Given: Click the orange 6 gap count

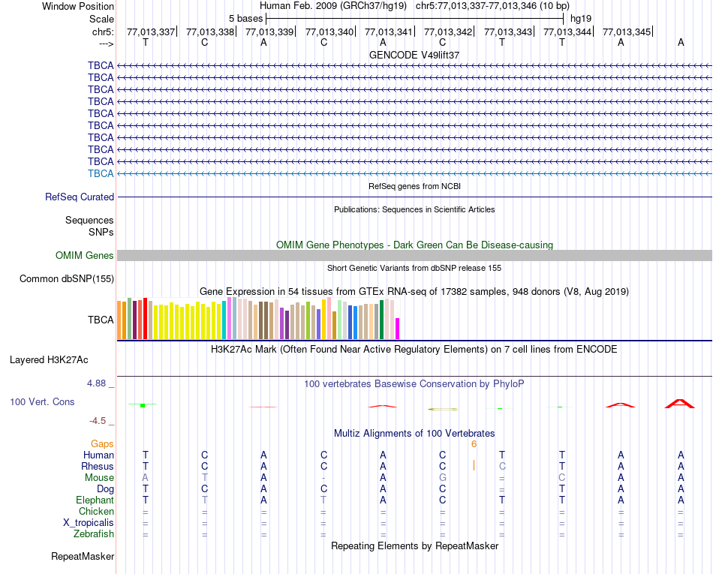Looking at the screenshot, I should point(474,444).
